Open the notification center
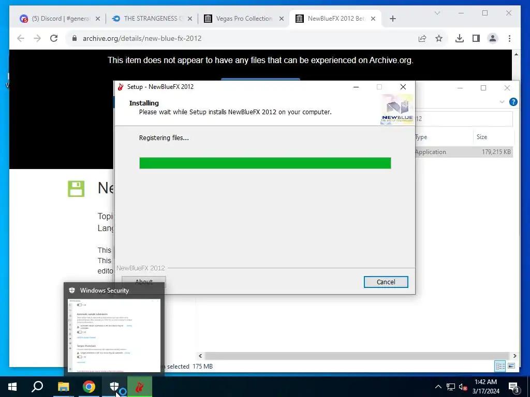 pos(513,387)
